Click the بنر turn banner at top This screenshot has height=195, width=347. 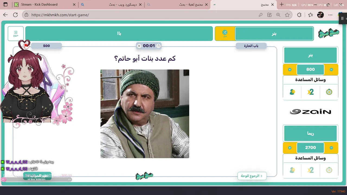(274, 34)
